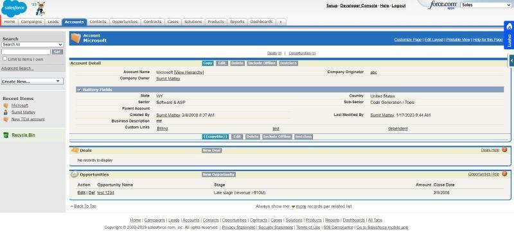Open the Search All dropdown
Viewport: 514px width, 232px height.
point(33,44)
